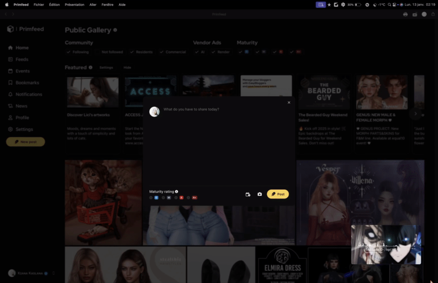Click the New post button in sidebar
Viewport: 438px width, 283px height.
tap(25, 142)
